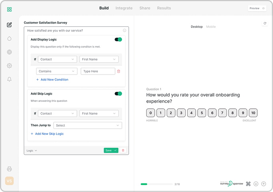
Task: Open the Then Jump to Select dropdown
Action: tap(87, 125)
